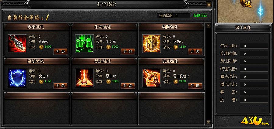Upgrade the 暴击强化 skill
Screen dimensions: 274x129
tap(128, 86)
